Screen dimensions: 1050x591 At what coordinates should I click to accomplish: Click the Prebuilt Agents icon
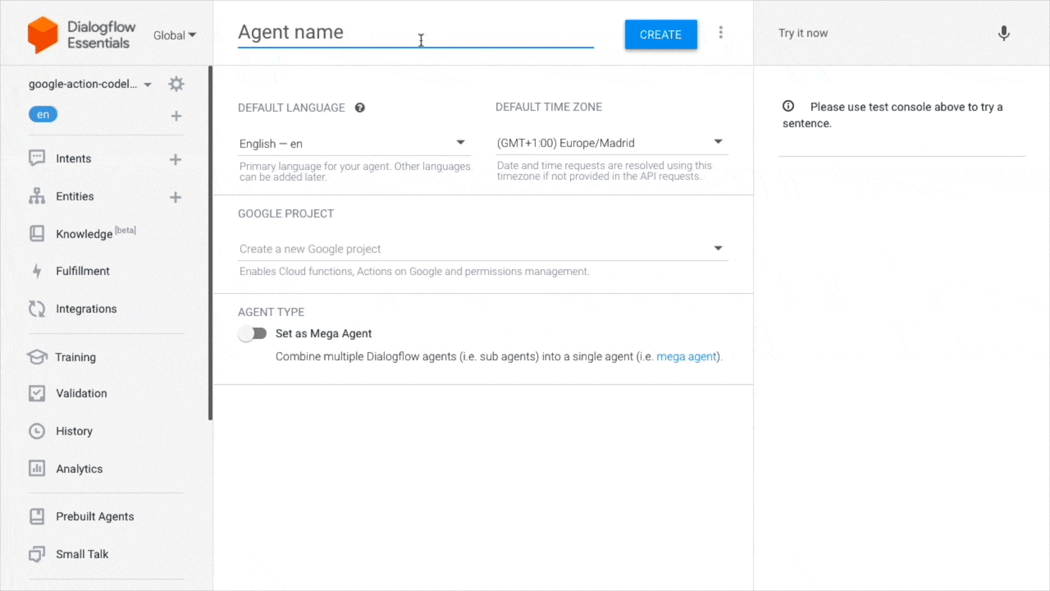37,517
